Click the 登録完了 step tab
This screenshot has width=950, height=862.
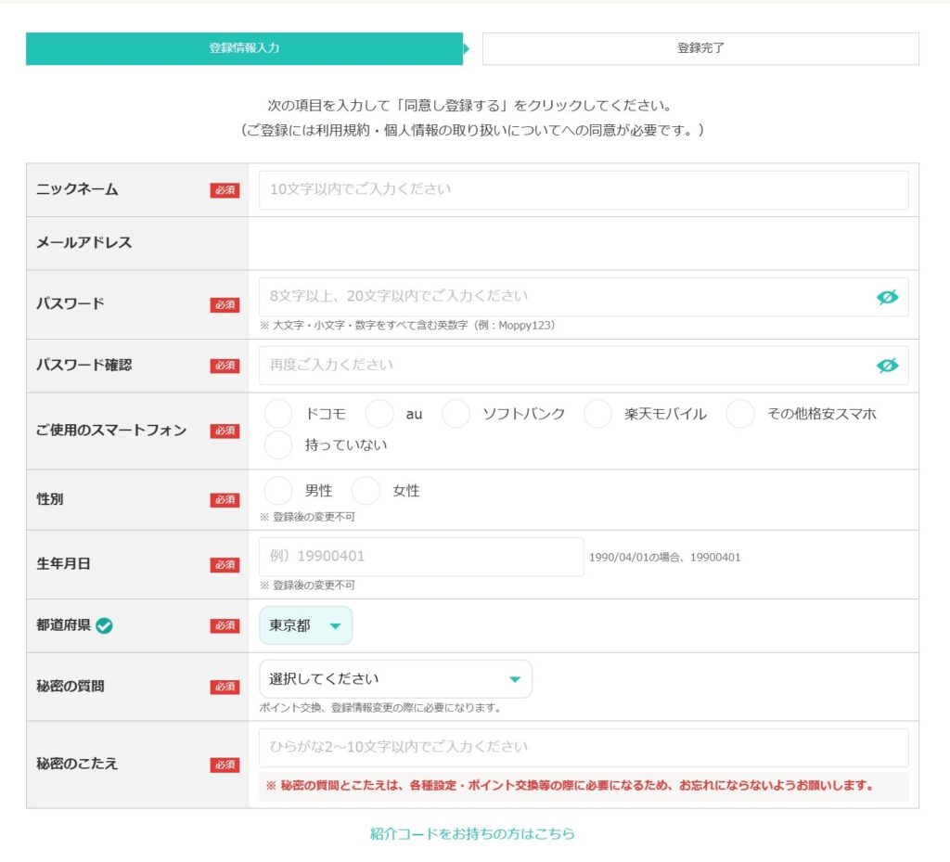[700, 48]
